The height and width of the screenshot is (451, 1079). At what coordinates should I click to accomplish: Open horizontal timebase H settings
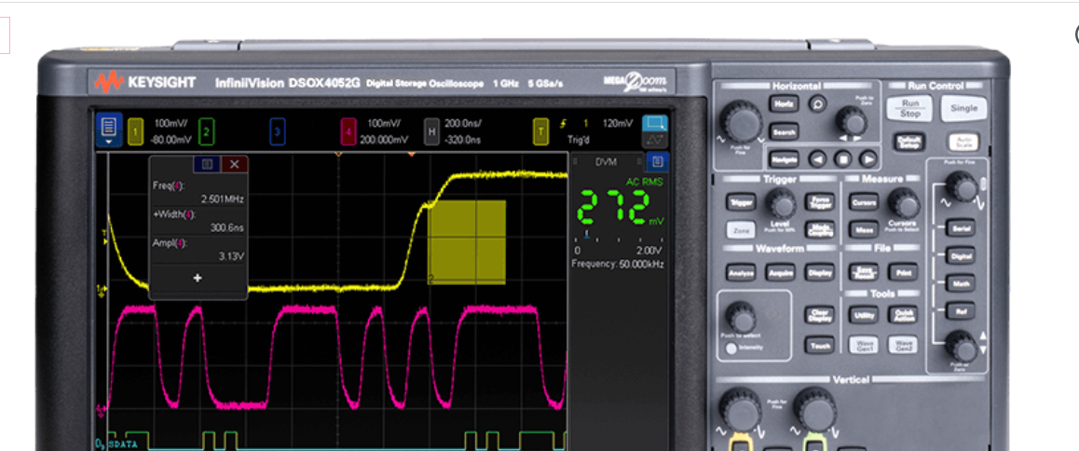[430, 131]
